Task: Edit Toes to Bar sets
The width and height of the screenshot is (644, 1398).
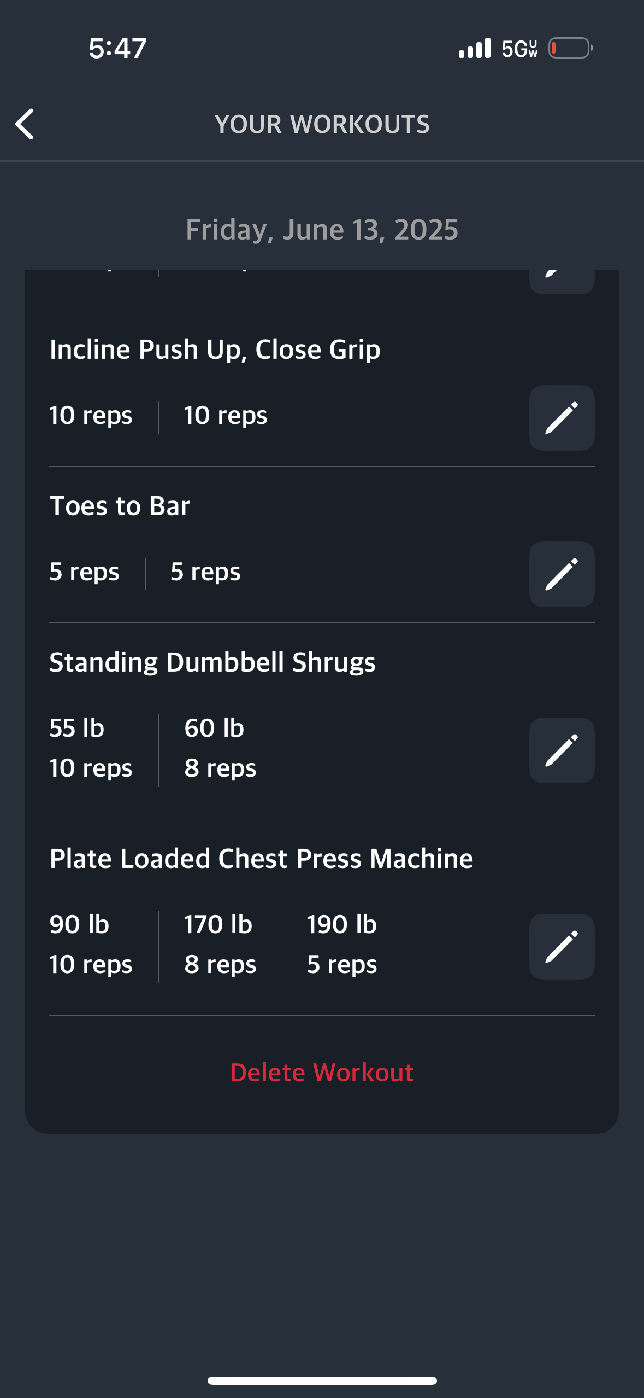Action: point(562,574)
